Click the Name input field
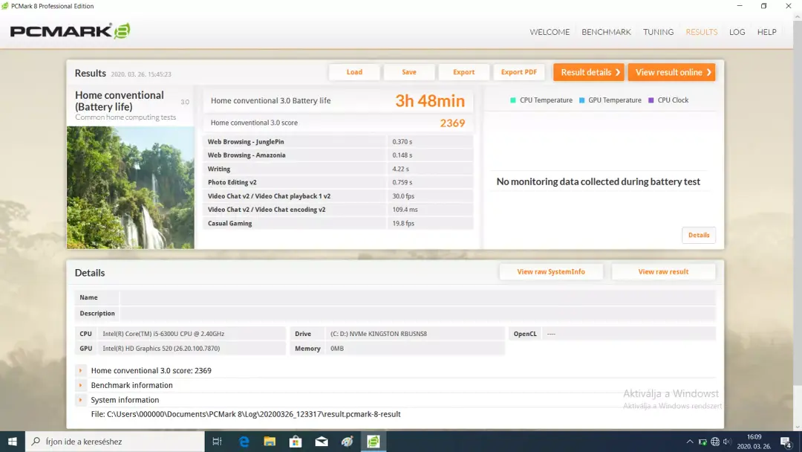Screen dimensions: 802x452 pos(417,297)
